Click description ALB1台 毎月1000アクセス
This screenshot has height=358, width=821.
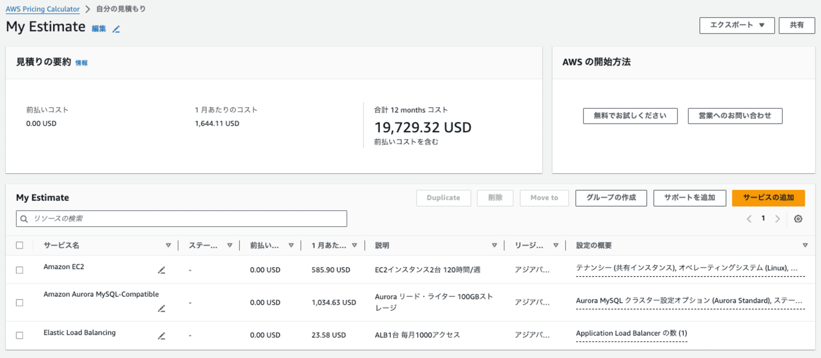tap(417, 335)
